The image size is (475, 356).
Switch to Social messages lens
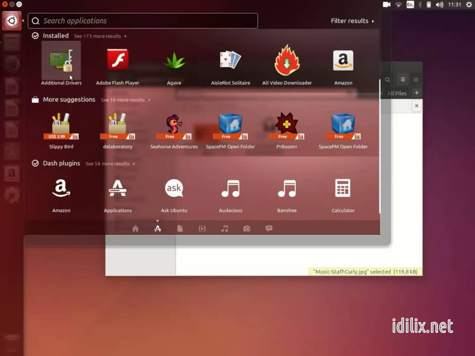(x=269, y=228)
